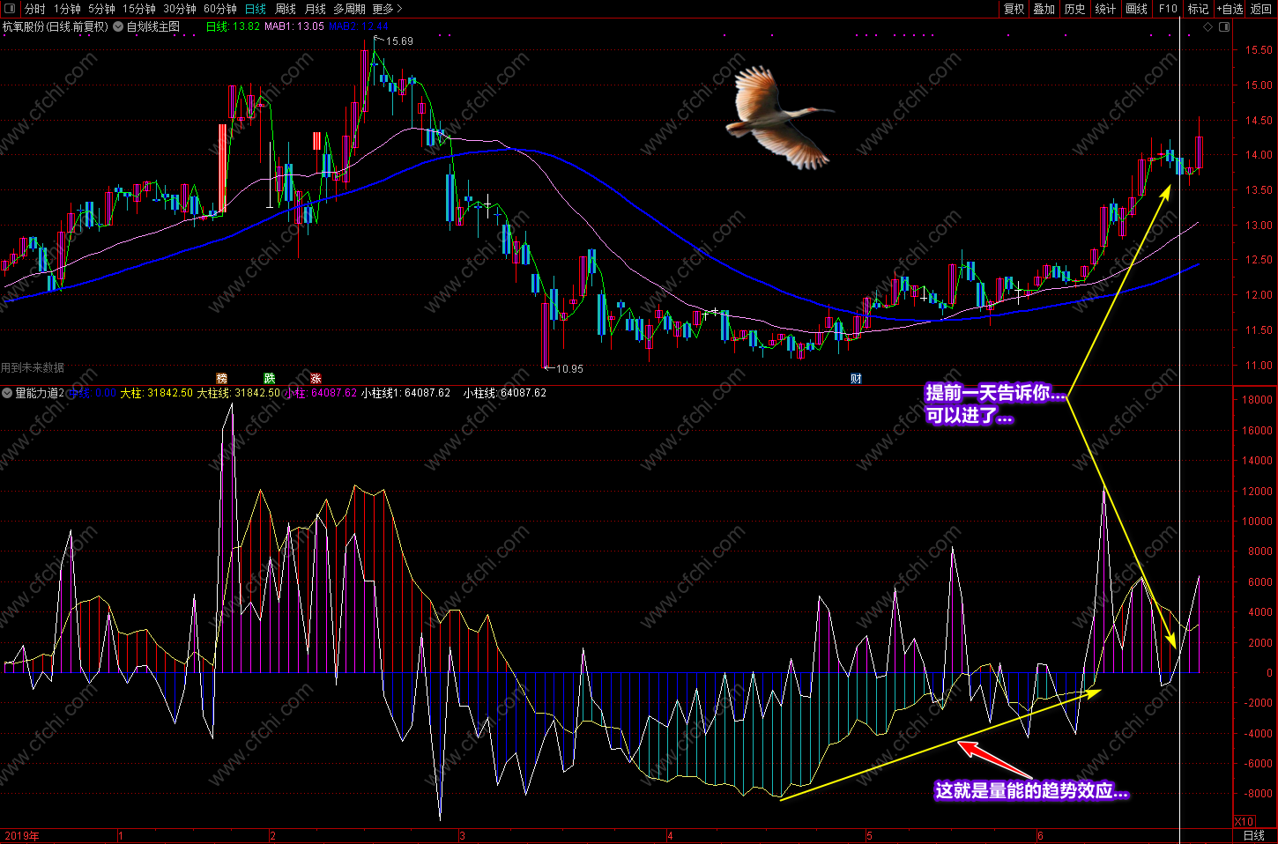Click the 财 financial report marker
Viewport: 1278px width, 844px height.
856,379
